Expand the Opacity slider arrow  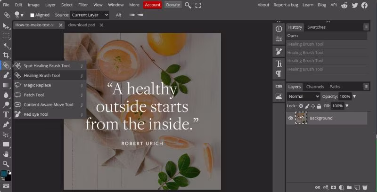(354, 96)
